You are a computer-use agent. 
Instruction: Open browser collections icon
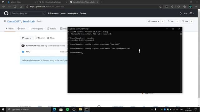tap(184, 7)
